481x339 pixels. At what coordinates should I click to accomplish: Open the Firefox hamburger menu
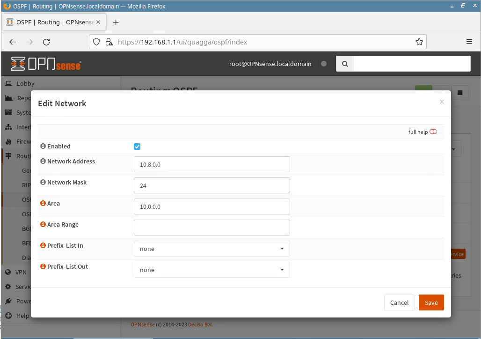(469, 42)
